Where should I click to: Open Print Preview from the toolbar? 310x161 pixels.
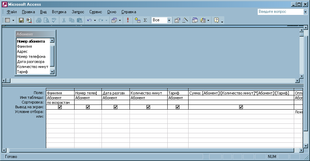(x=46, y=20)
